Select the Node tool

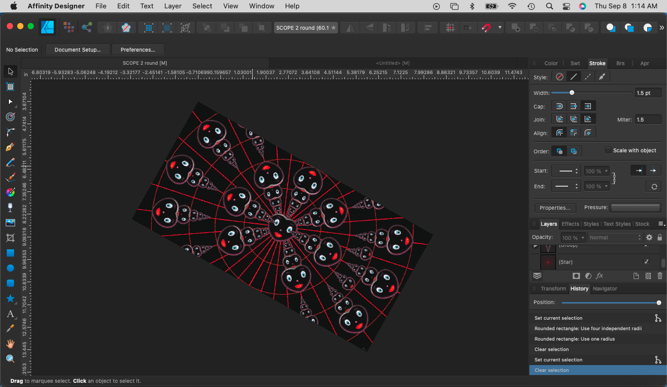10,102
